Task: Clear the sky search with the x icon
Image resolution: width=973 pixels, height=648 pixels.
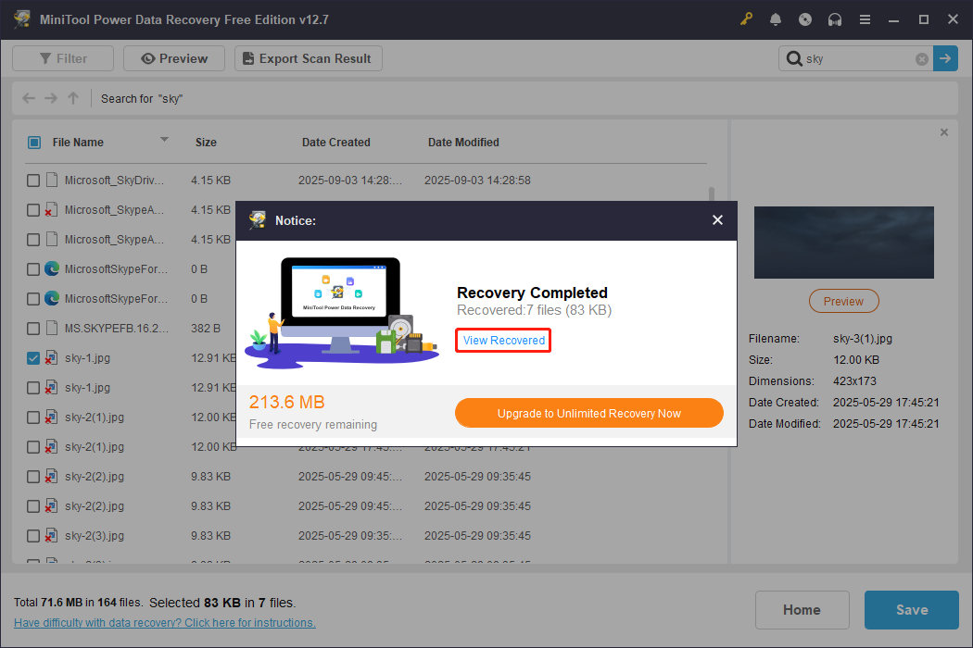Action: [x=921, y=58]
